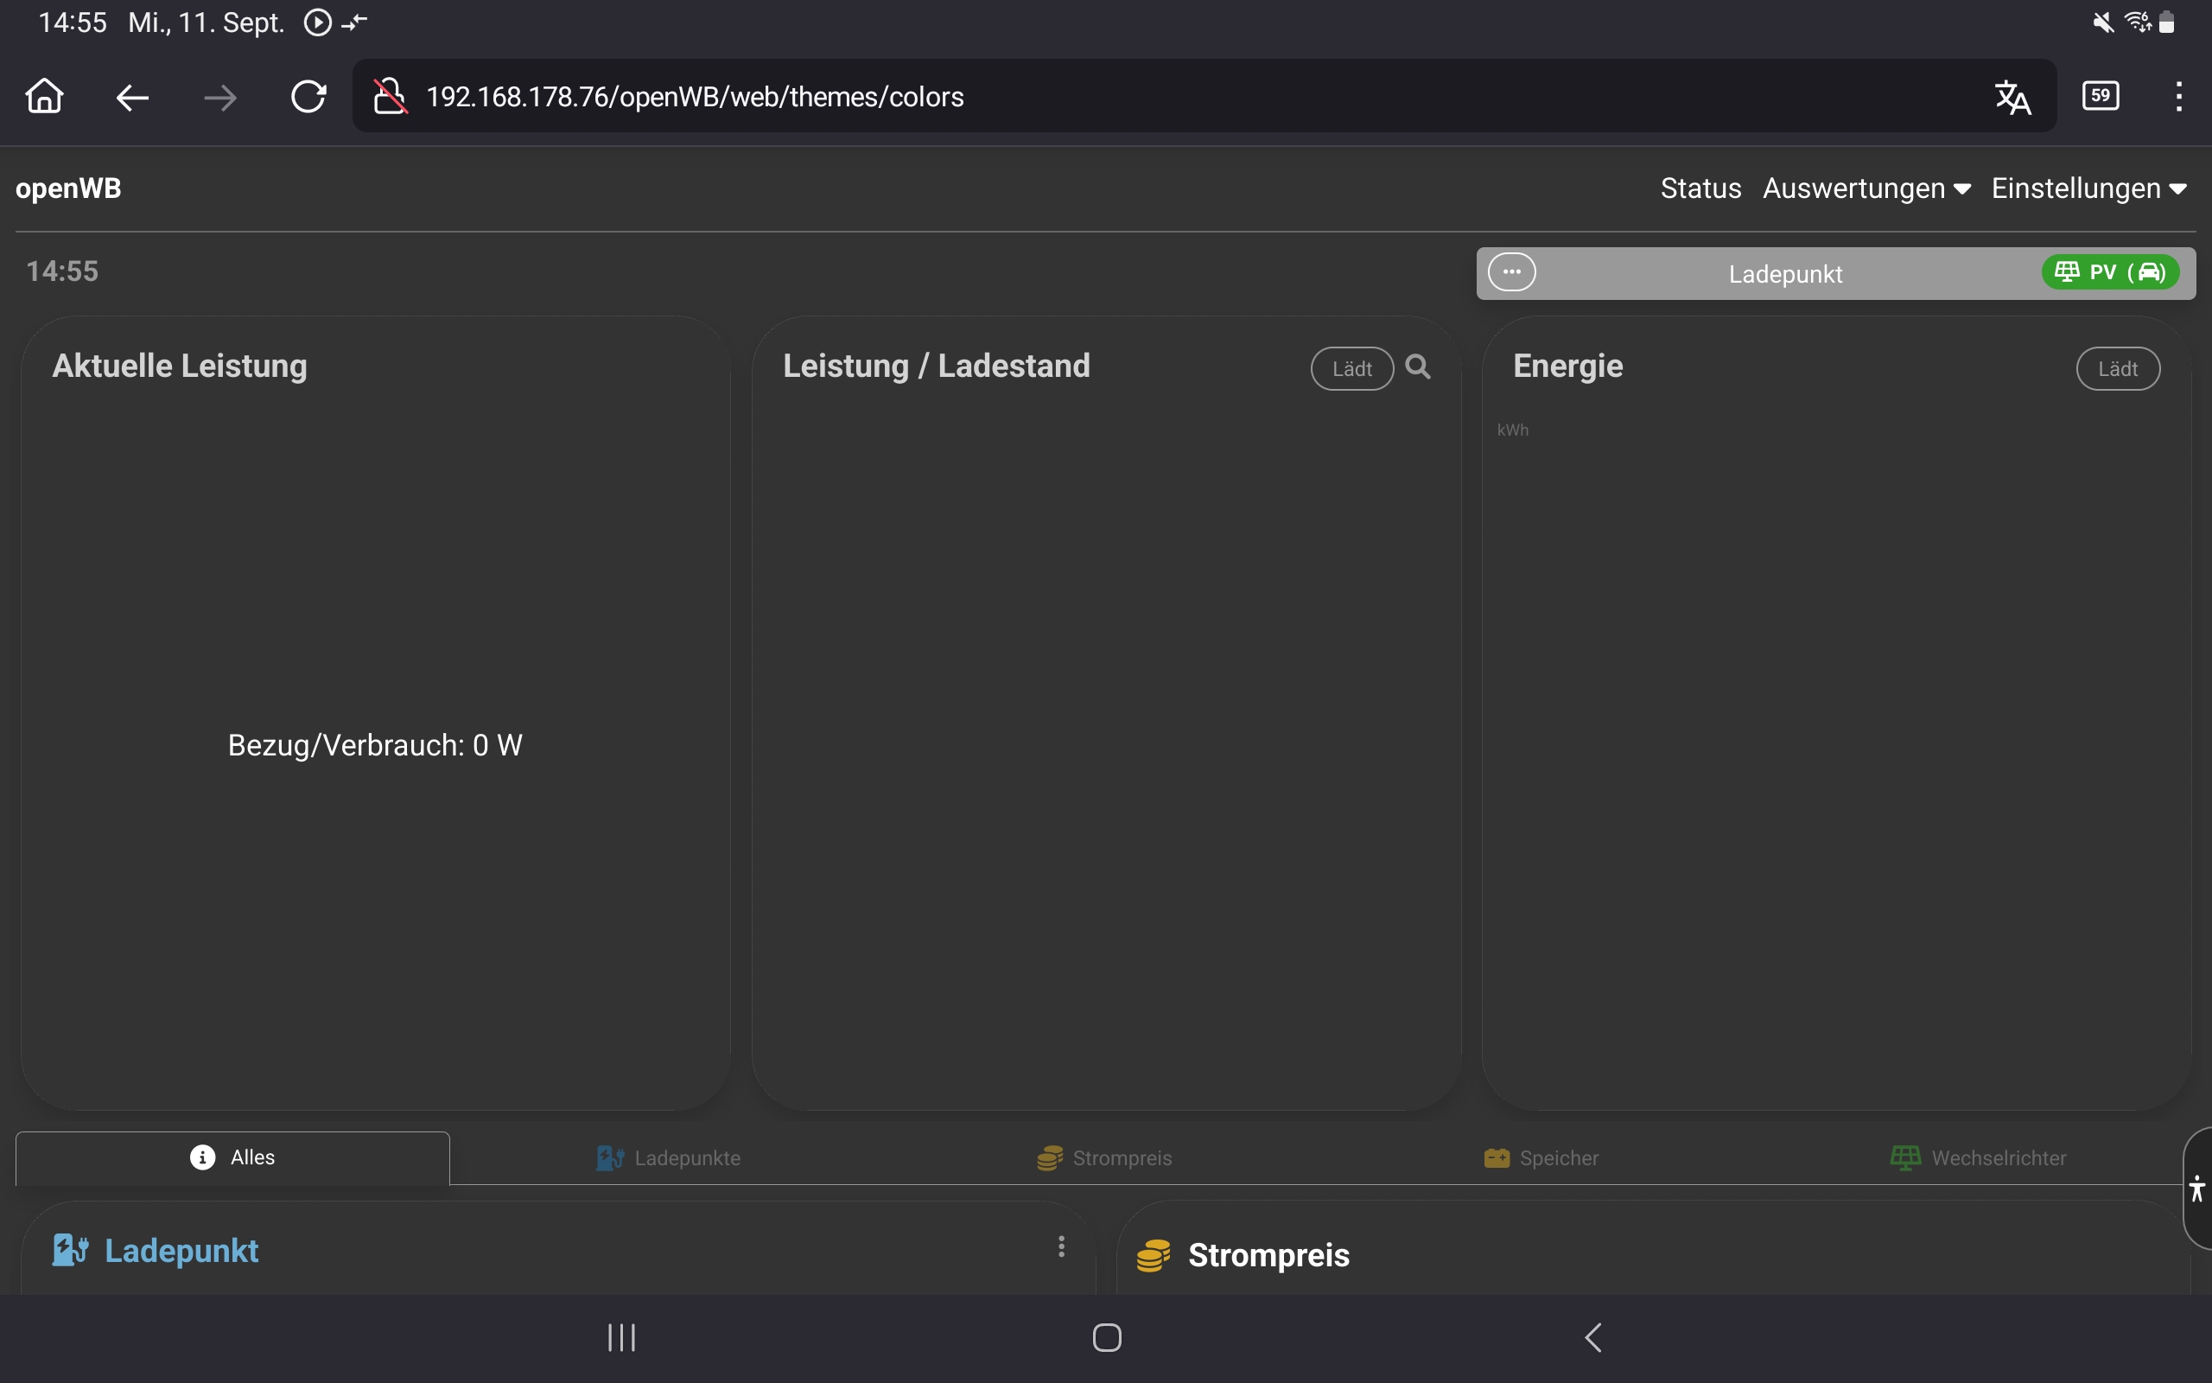
Task: Open the three-dot menu on Ladepunkt card
Action: click(x=1061, y=1246)
